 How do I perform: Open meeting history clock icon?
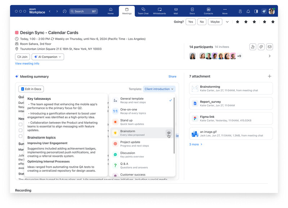(65, 11)
